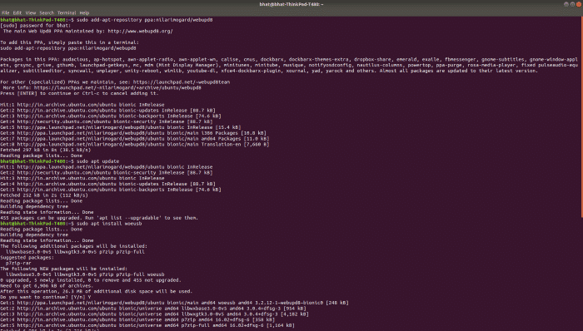Viewport: 583px width, 331px height.
Task: Click the Get:5 p7zip-full [1,164 kB] line
Action: point(147,325)
